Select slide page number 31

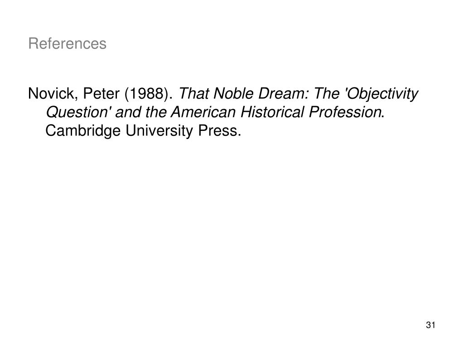point(430,325)
